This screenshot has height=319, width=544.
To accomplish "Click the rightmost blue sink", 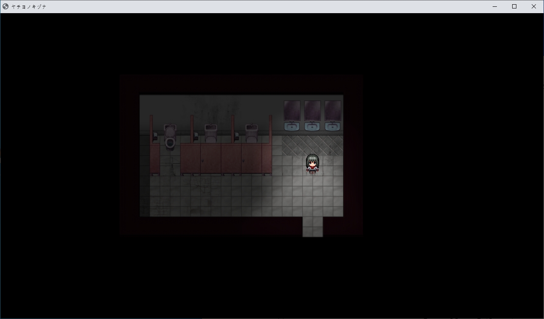I will pyautogui.click(x=333, y=126).
